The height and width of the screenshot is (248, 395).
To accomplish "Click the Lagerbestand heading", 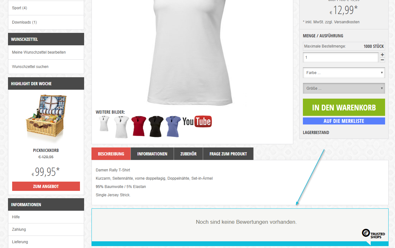I will pyautogui.click(x=316, y=132).
